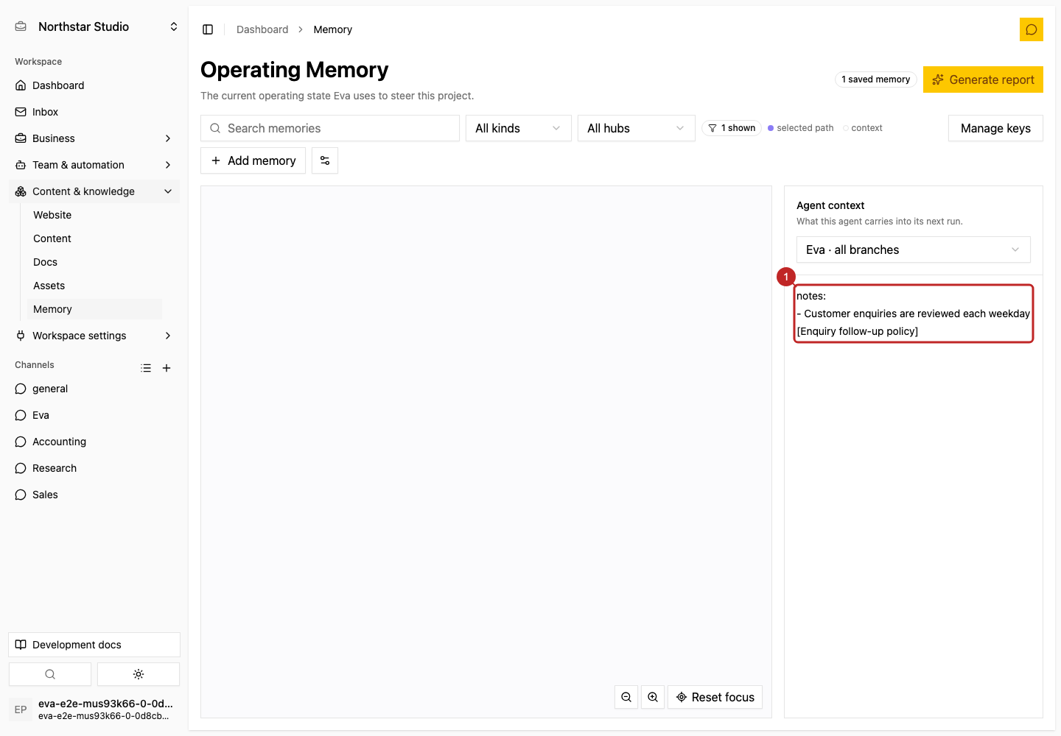Screen dimensions: 1061x736
Task: Click the 1 saved memory badge
Action: click(875, 79)
